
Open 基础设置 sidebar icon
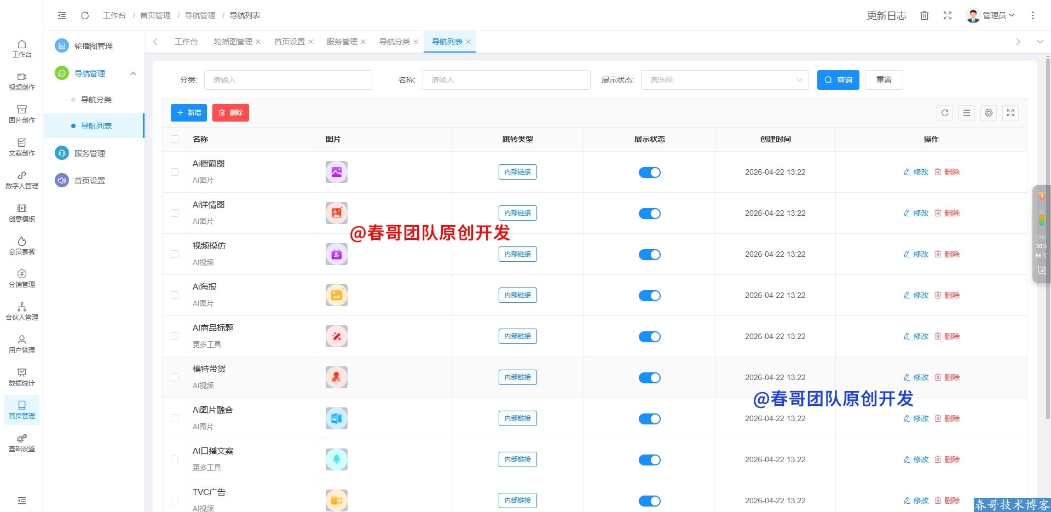click(x=22, y=443)
